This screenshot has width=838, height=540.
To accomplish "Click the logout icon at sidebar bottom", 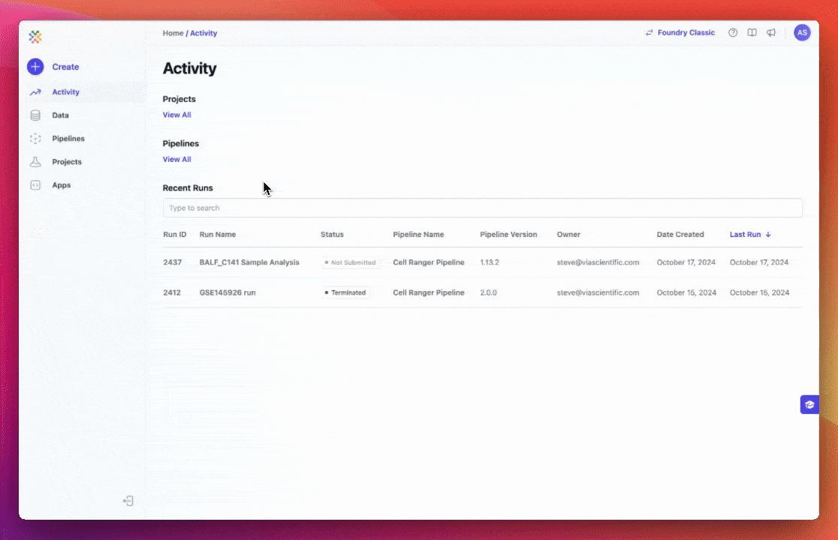I will pos(128,501).
